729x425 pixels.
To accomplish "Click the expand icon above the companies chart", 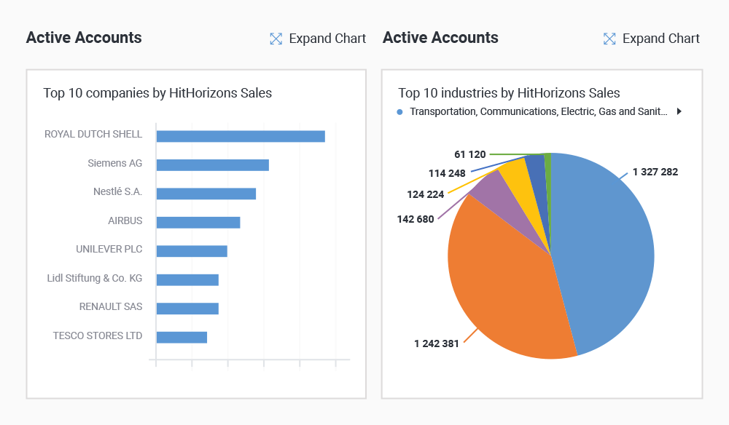I will click(276, 39).
